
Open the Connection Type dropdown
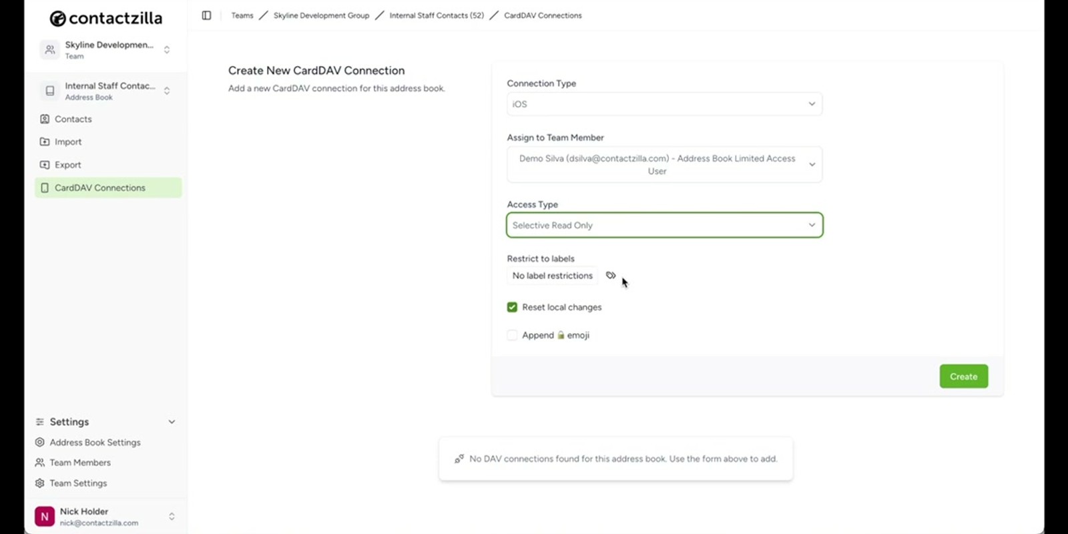point(664,104)
